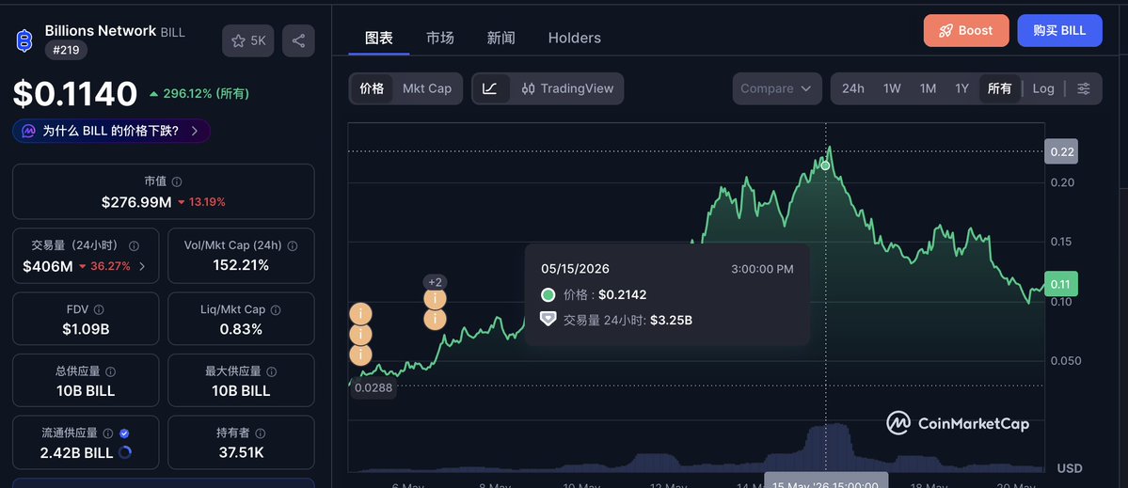The height and width of the screenshot is (488, 1128).
Task: Set chart range to 24h
Action: pos(853,88)
